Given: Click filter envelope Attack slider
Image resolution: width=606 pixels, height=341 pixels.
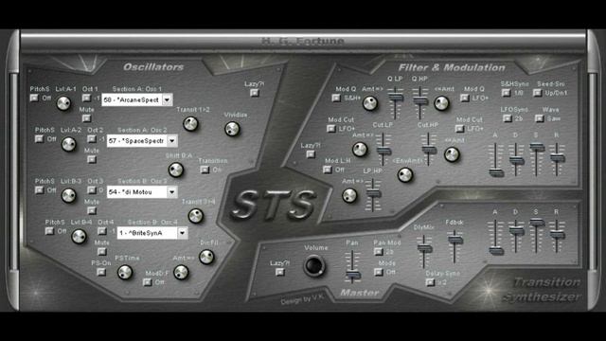Looking at the screenshot, I should [495, 159].
